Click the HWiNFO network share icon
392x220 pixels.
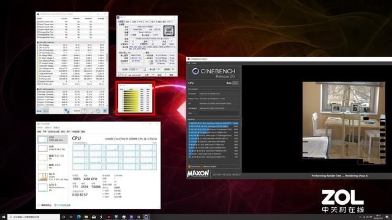[67, 111]
